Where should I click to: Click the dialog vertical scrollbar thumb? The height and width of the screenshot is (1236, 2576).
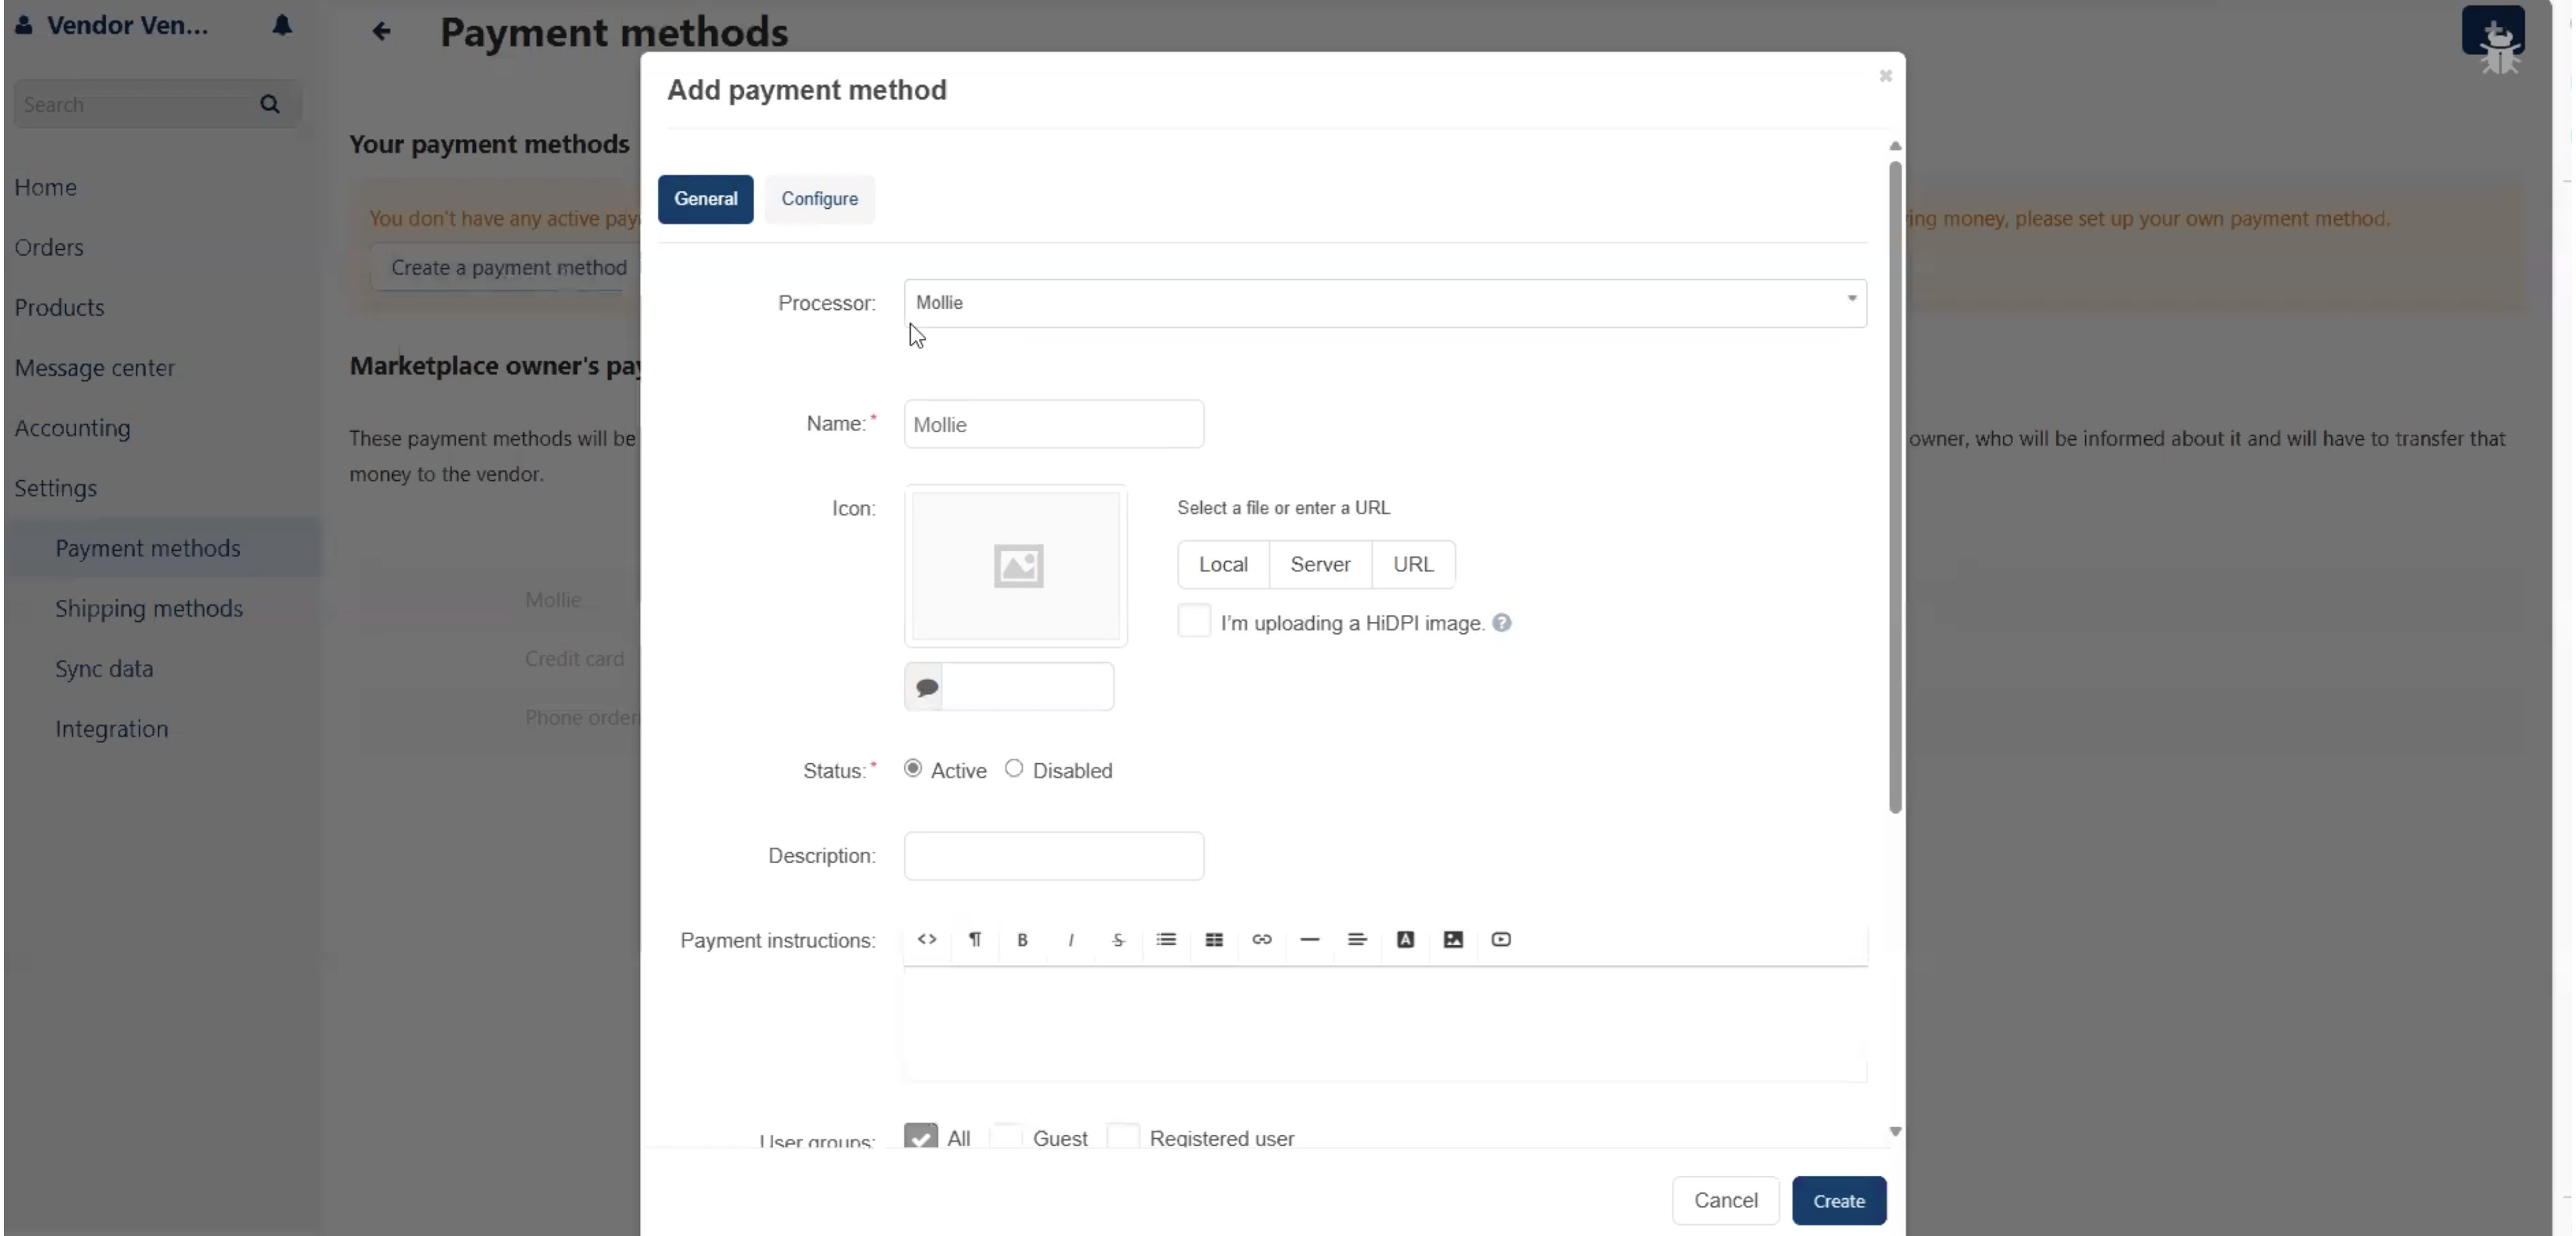coord(1894,487)
